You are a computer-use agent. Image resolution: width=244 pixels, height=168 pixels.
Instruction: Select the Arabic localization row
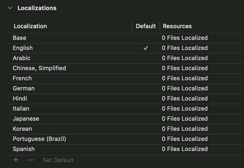[22, 58]
